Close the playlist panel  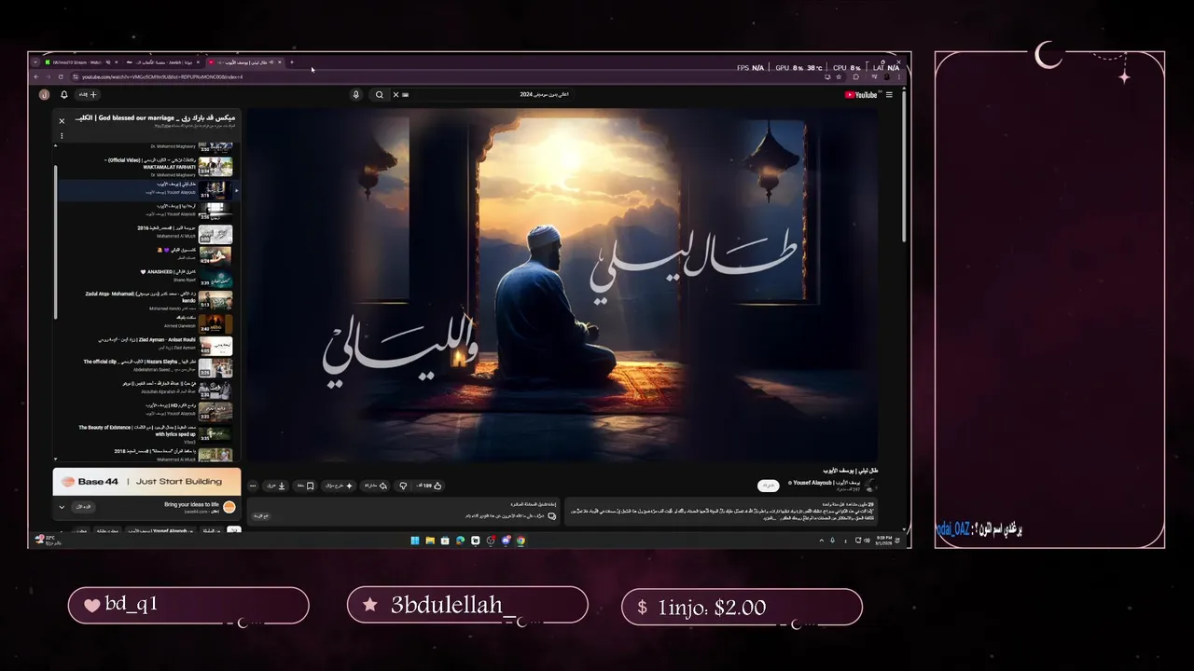pos(62,120)
